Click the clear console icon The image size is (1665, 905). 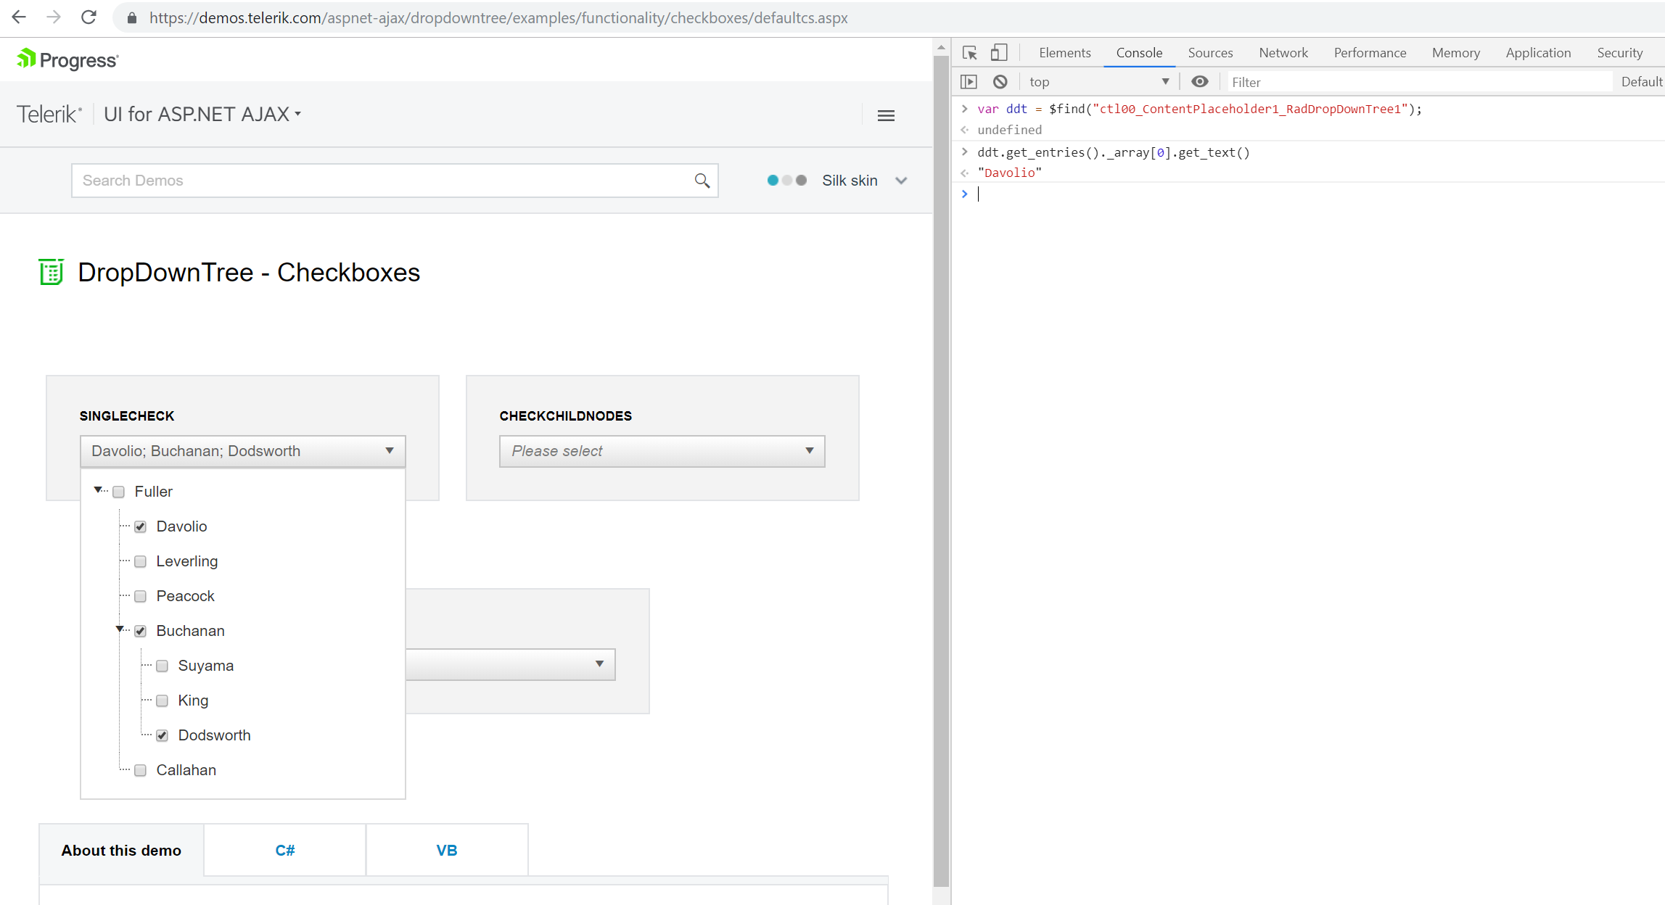[1000, 82]
